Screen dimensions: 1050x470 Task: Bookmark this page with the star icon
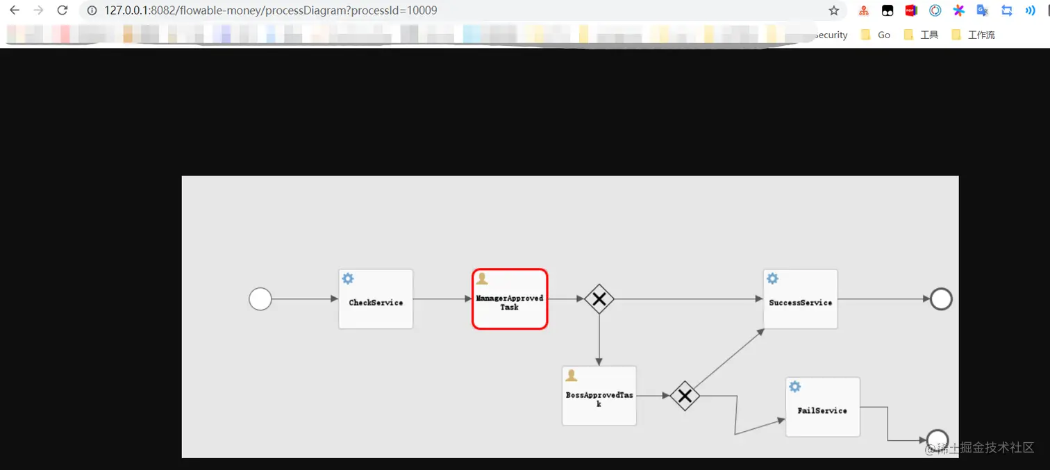[834, 10]
